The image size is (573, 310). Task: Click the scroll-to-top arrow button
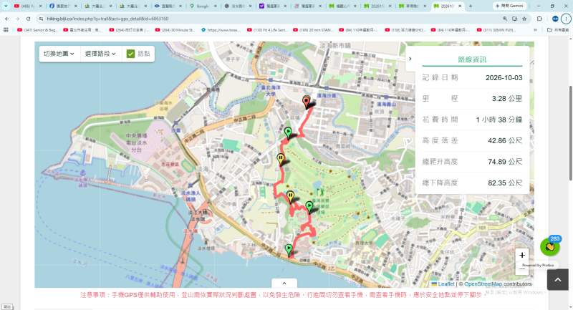558,280
